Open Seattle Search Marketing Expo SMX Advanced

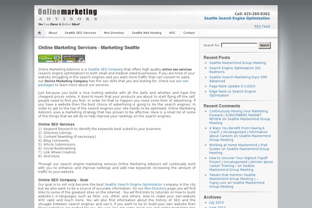click(238, 79)
